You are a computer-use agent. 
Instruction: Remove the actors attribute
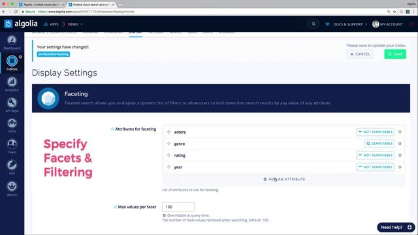coord(400,132)
